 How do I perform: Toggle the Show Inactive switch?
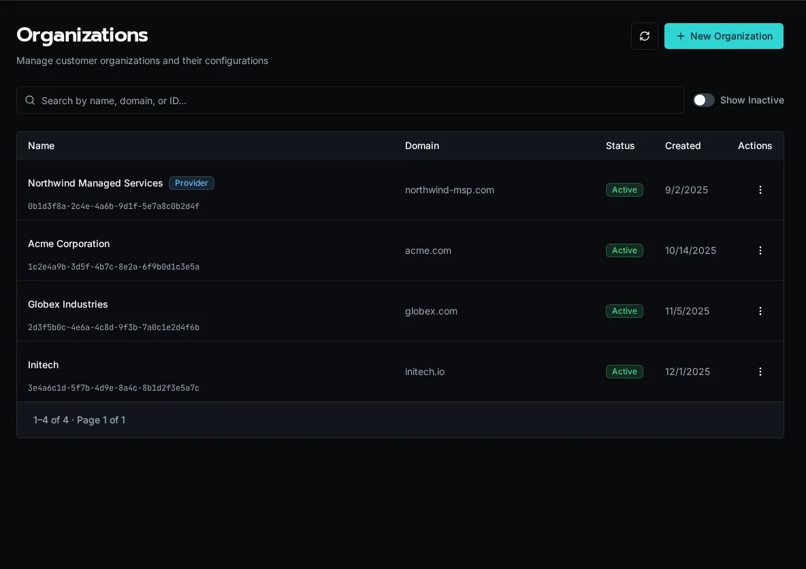pos(704,100)
